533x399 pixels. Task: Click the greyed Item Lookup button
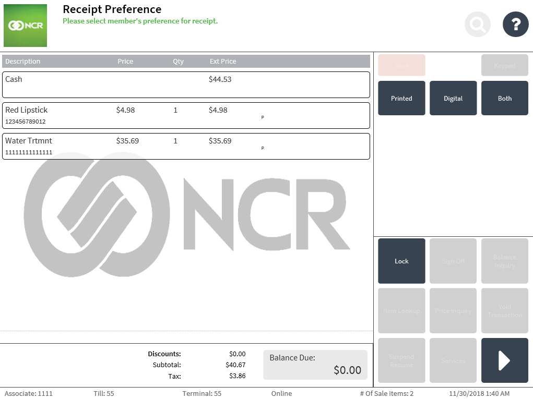(x=401, y=310)
